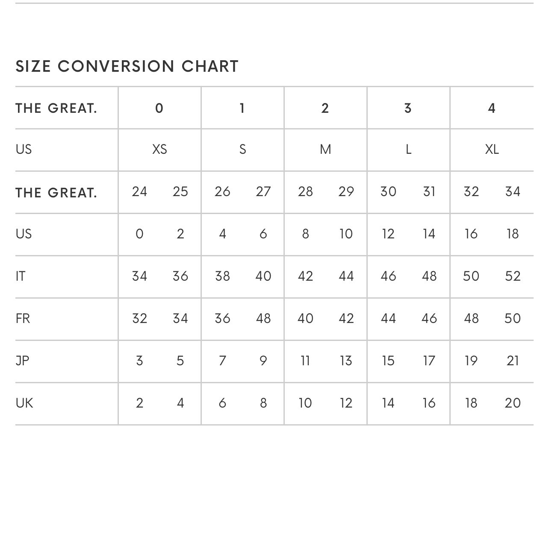Screen dimensions: 549x543
Task: Click US numeric size 18
Action: click(513, 234)
